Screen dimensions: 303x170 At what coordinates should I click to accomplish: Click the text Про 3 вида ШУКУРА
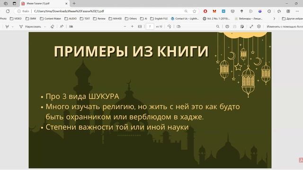point(82,96)
